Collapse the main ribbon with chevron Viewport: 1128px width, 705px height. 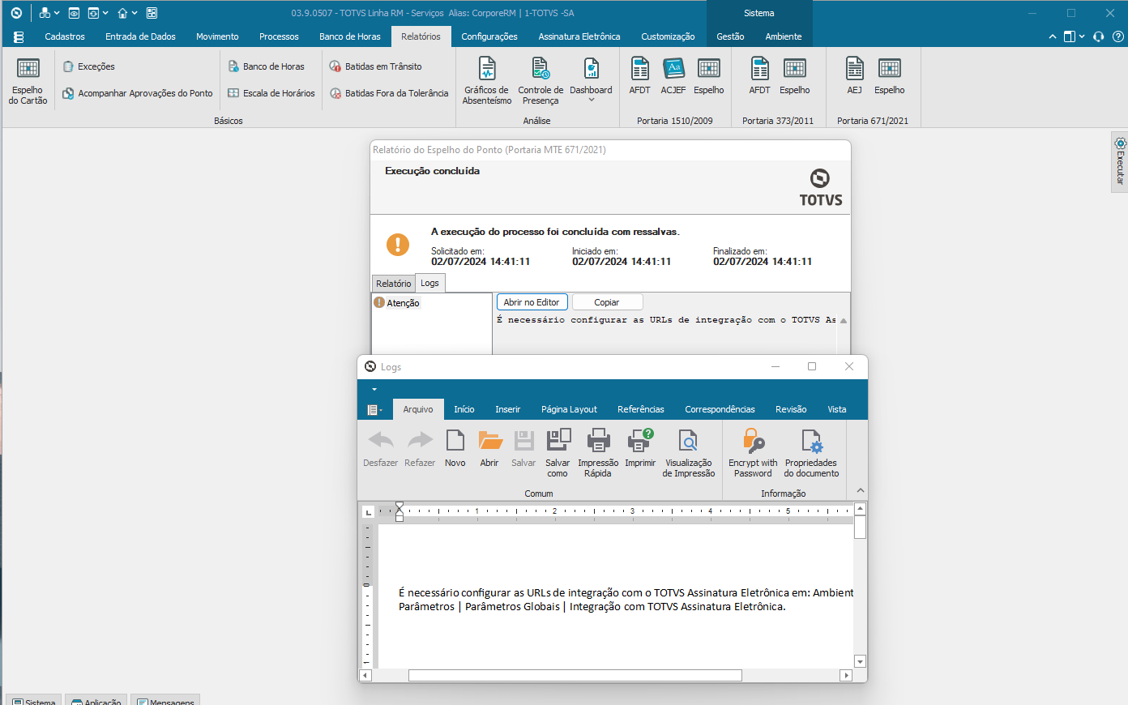point(1053,36)
